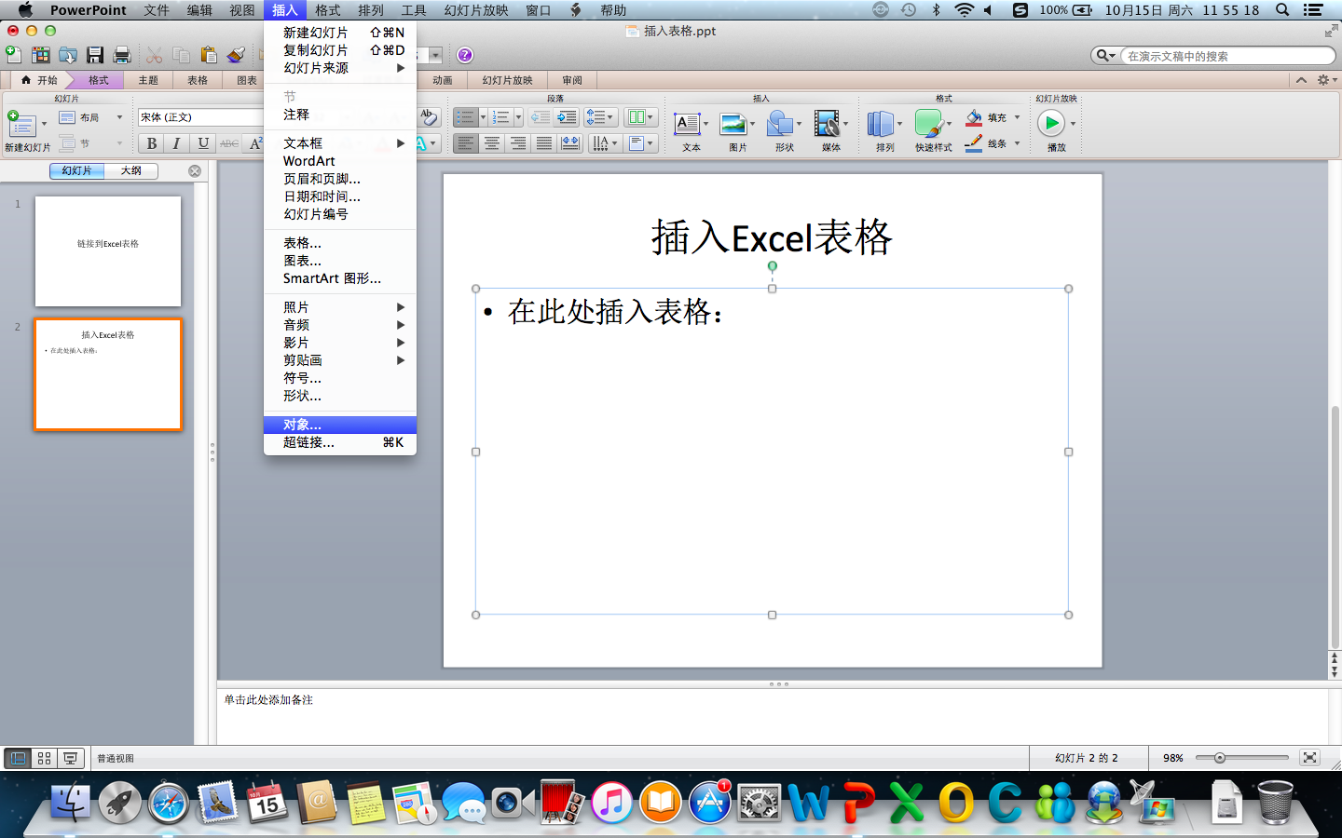Click the 媒体 media icon
The image size is (1342, 838).
[x=827, y=124]
